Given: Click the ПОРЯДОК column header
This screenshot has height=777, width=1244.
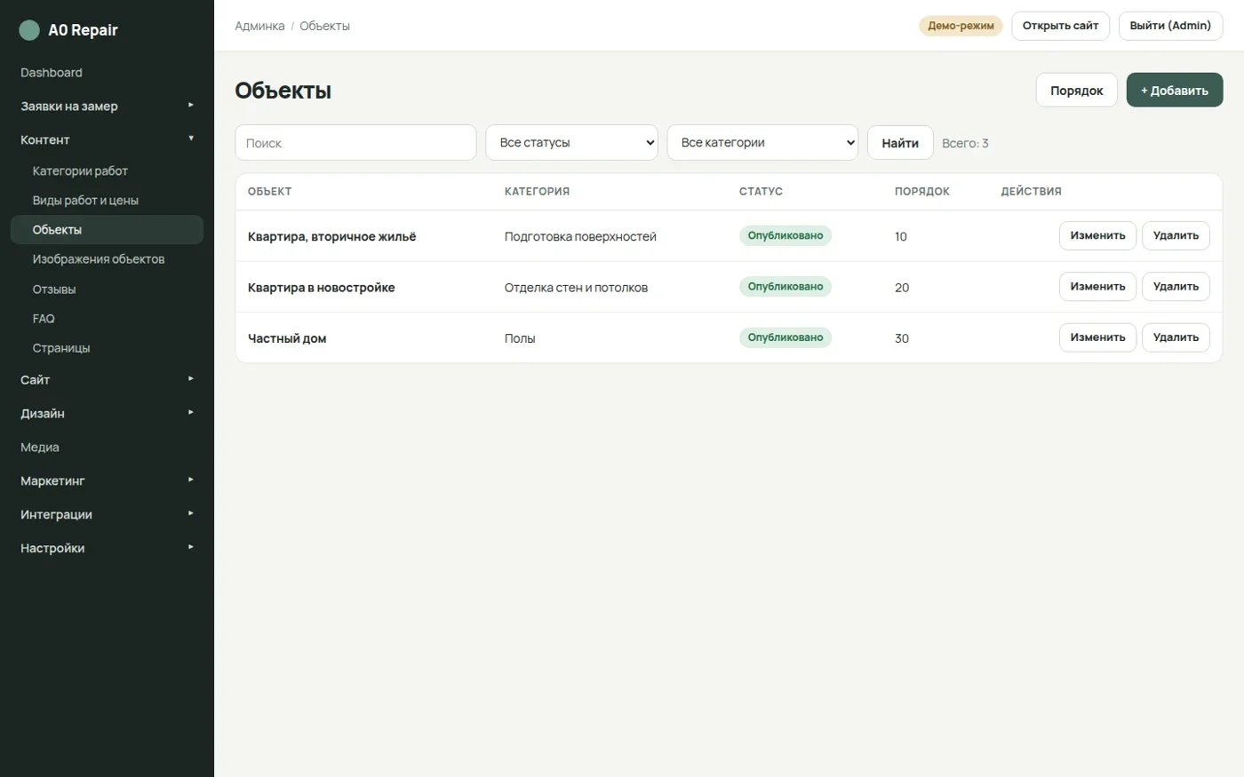Looking at the screenshot, I should tap(922, 192).
